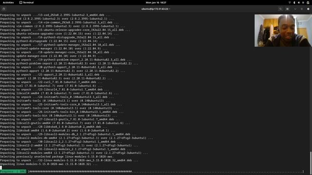Open a new terminal tab
The image size is (312, 175).
pyautogui.click(x=4, y=9)
